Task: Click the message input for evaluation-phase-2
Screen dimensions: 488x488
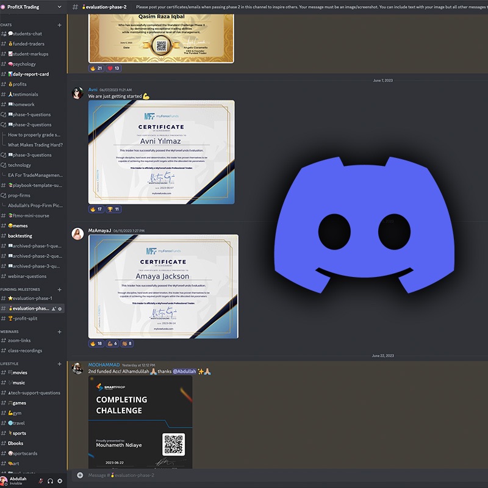Action: click(244, 475)
